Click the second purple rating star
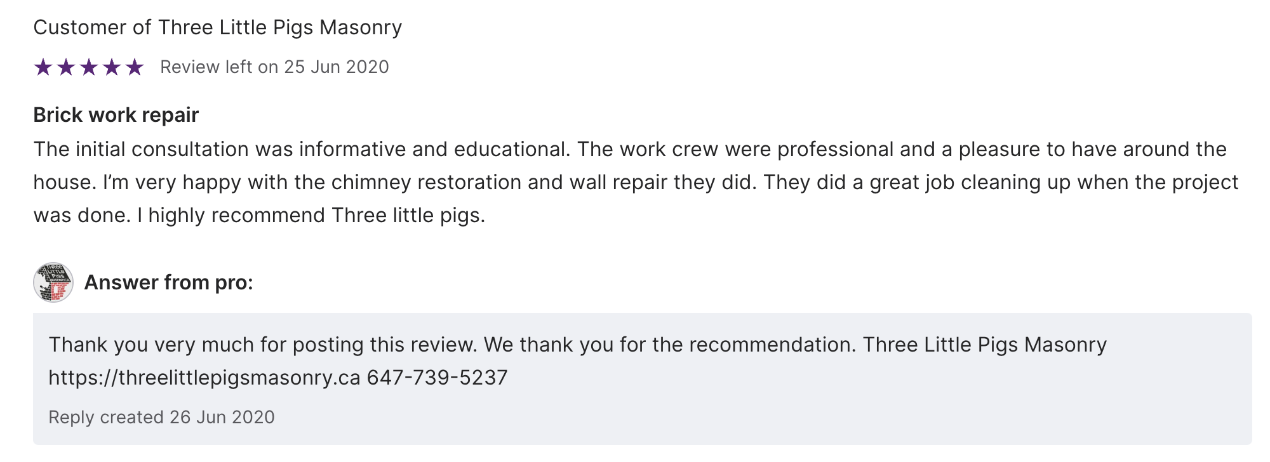Image resolution: width=1270 pixels, height=462 pixels. (x=66, y=67)
